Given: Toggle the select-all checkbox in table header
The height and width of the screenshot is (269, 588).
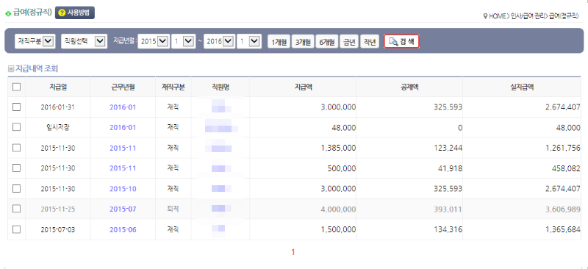Looking at the screenshot, I should point(16,87).
